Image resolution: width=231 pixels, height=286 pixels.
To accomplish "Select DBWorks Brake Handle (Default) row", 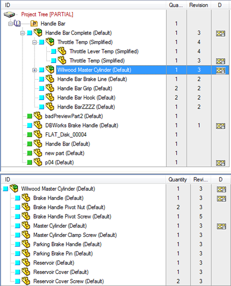I will (81, 125).
